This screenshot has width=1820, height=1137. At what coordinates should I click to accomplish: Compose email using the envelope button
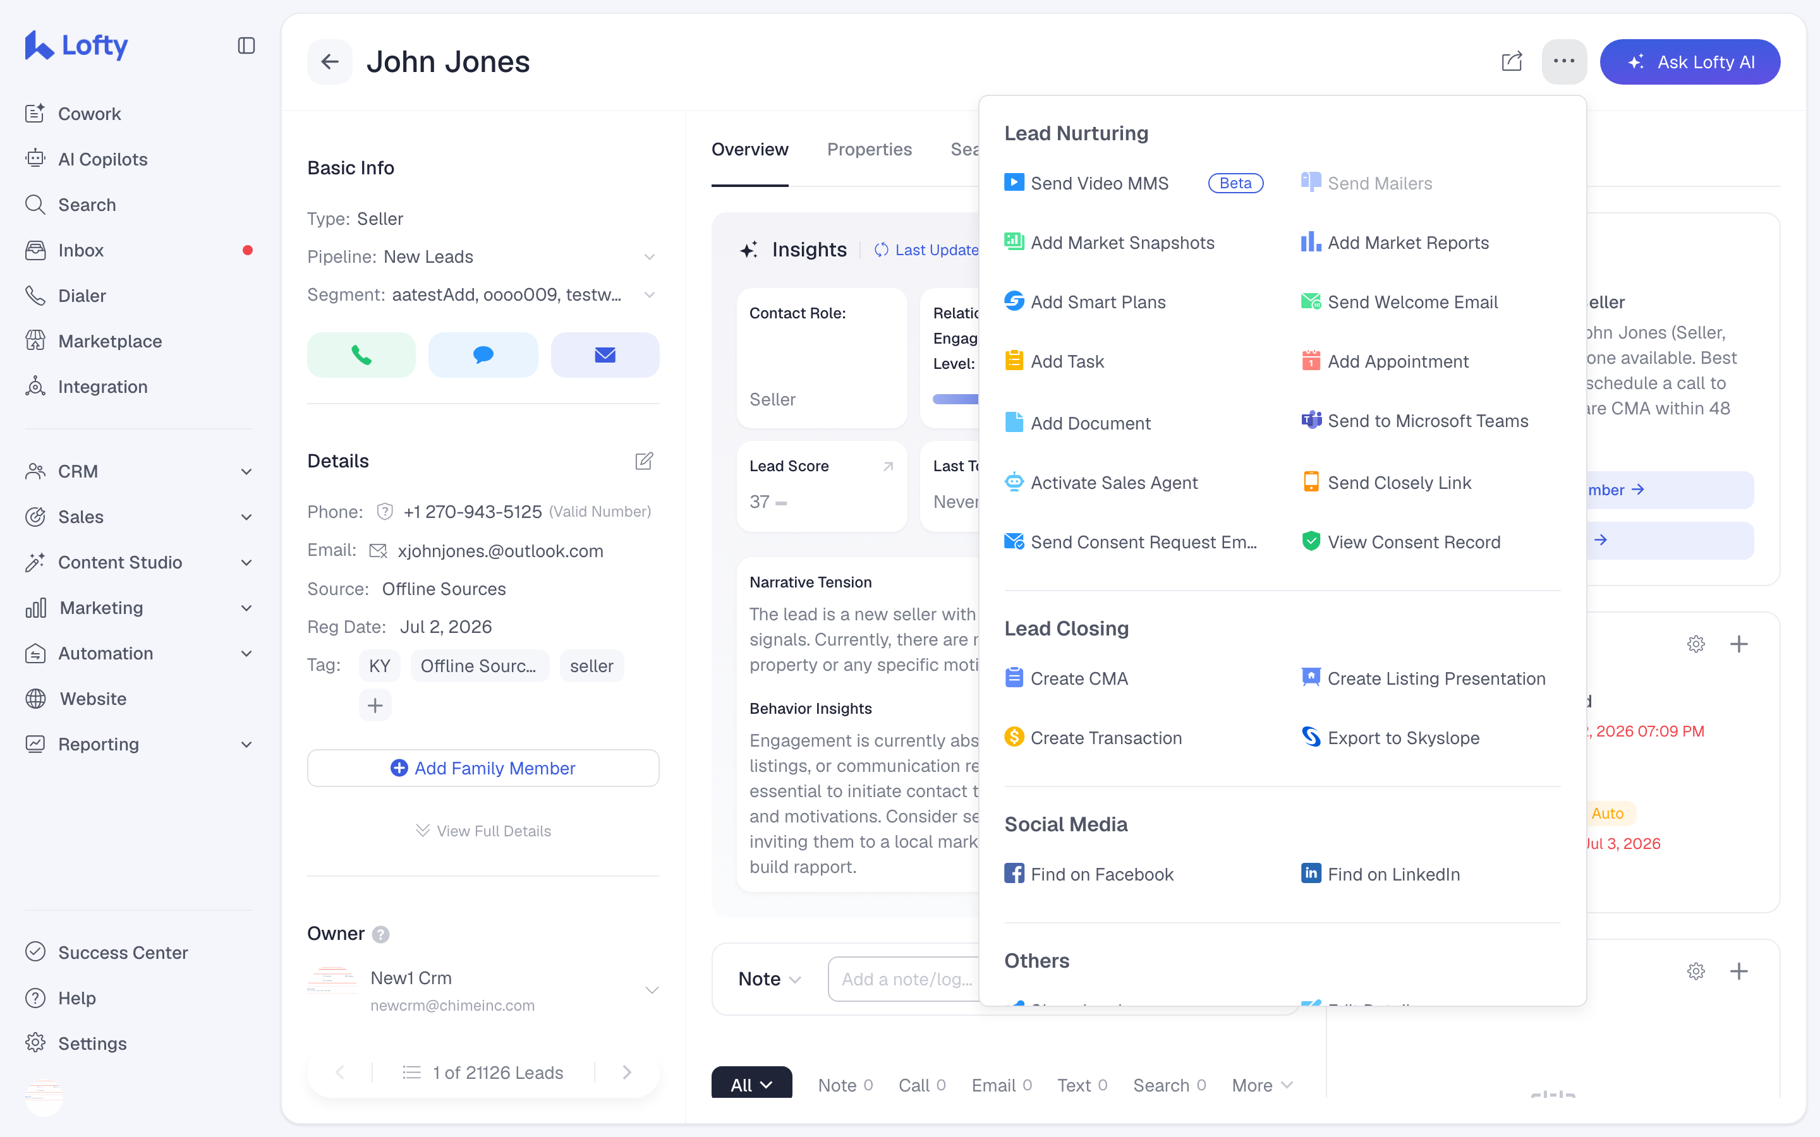(605, 355)
